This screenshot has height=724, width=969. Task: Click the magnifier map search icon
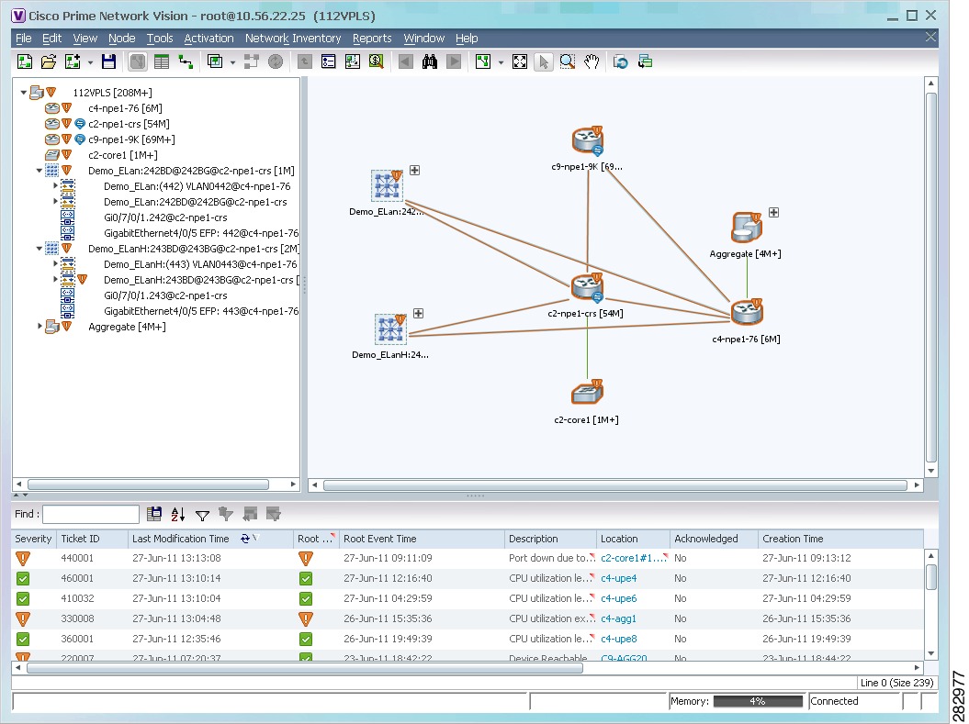(x=376, y=61)
